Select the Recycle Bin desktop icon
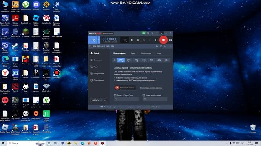 click(253, 129)
